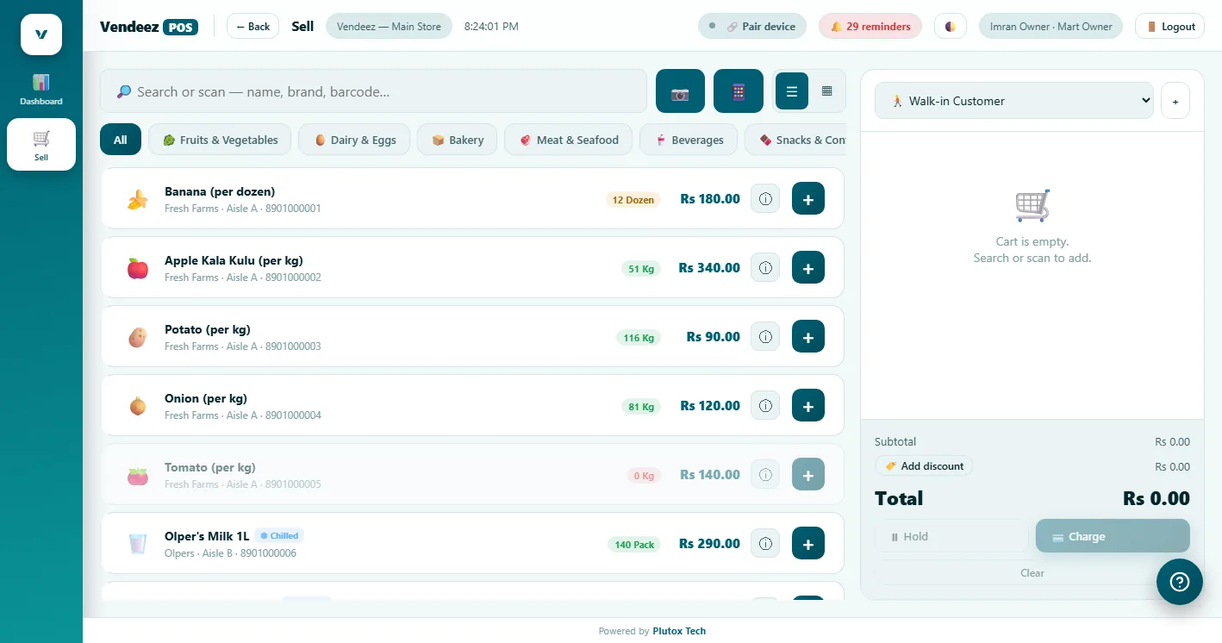Add Banana (per dozen) to cart

[808, 199]
